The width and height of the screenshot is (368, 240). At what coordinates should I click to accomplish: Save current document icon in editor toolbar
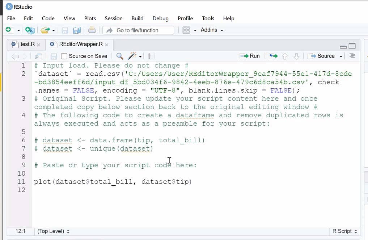(x=54, y=56)
